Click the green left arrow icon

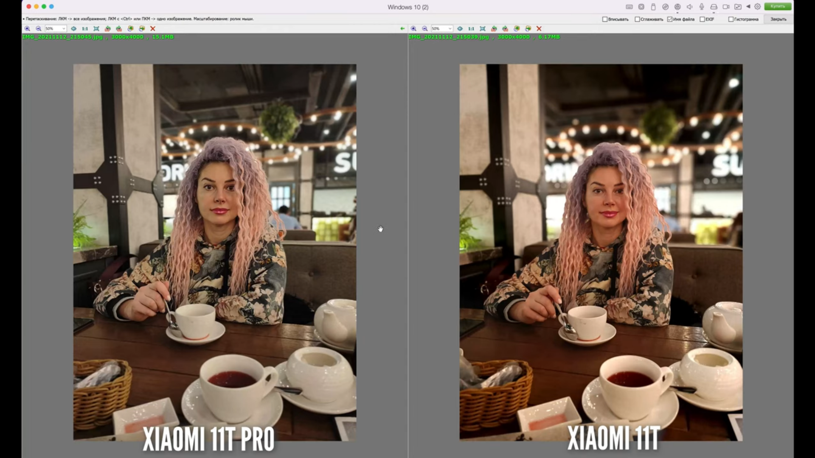point(402,28)
